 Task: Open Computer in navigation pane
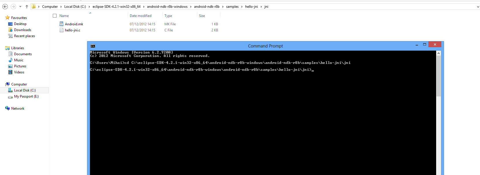point(19,84)
